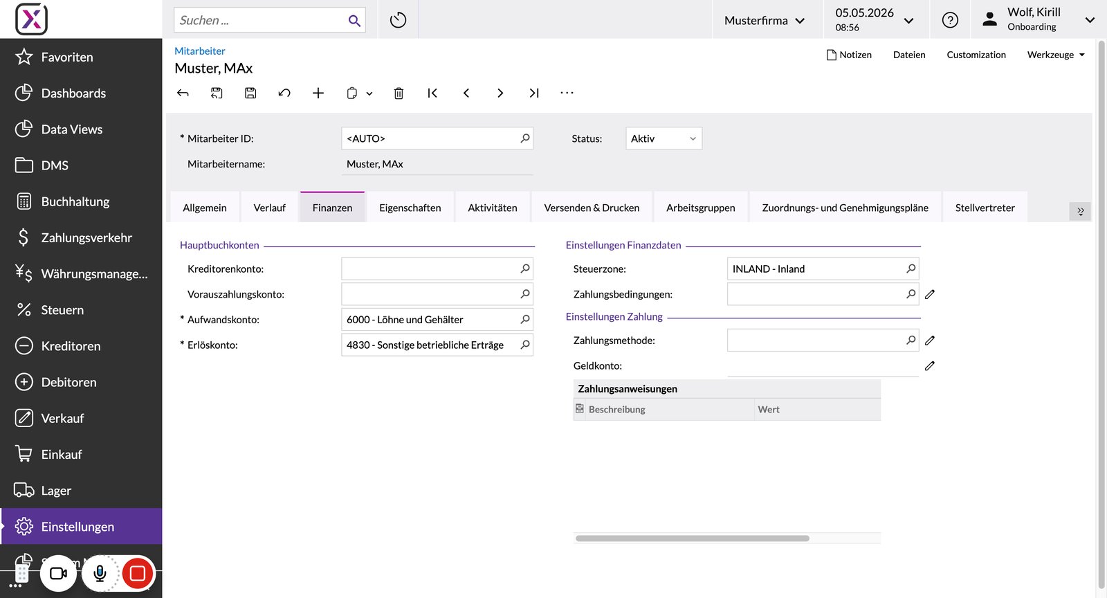Go to the previous record
The height and width of the screenshot is (598, 1107).
[466, 93]
